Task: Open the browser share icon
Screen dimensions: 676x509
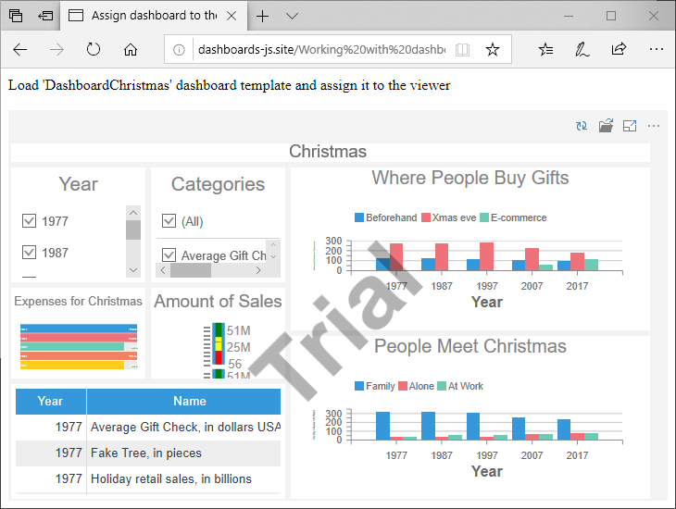Action: (x=619, y=49)
